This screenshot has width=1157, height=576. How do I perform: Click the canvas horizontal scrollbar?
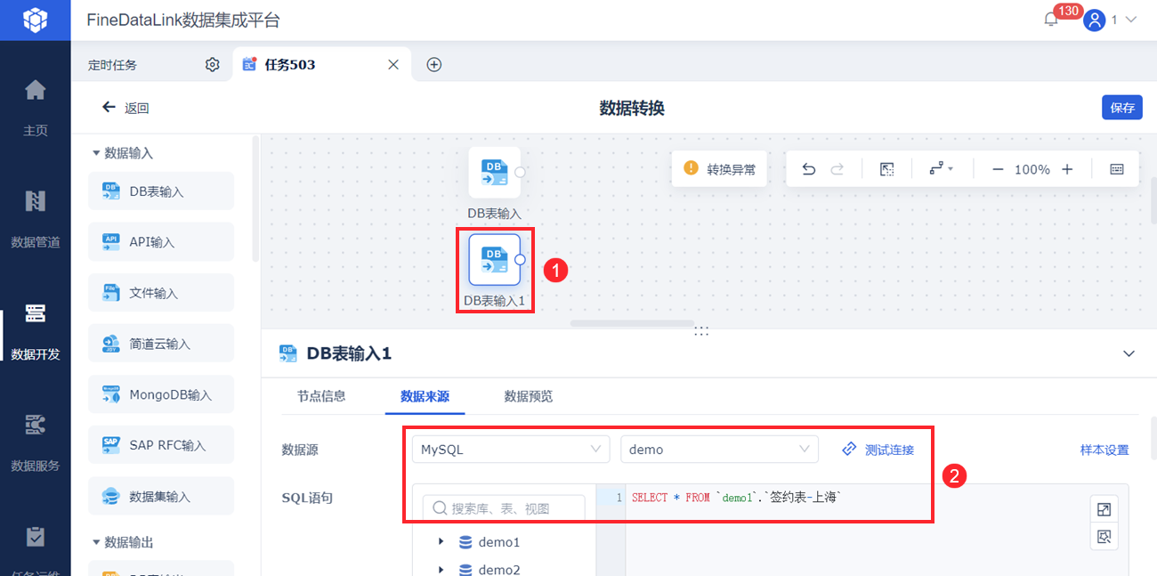pos(632,323)
